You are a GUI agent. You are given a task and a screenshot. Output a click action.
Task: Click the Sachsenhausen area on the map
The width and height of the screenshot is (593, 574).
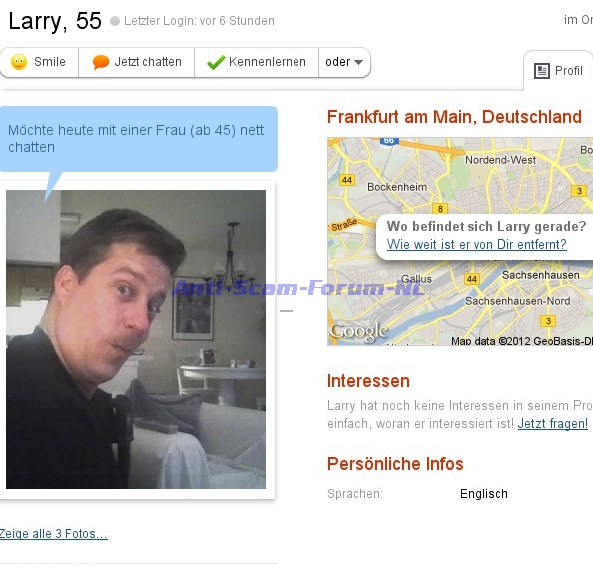click(x=540, y=275)
